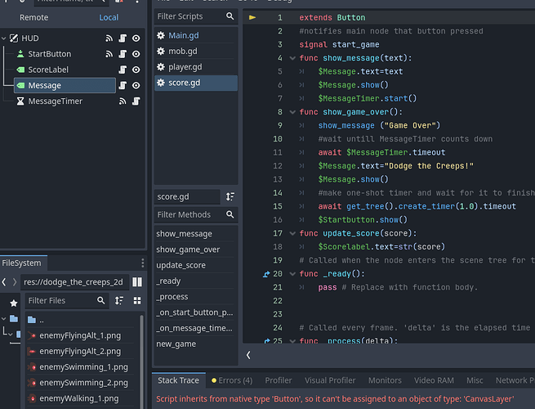This screenshot has height=409, width=535.
Task: Click the Filter Methods search field
Action: (196, 214)
